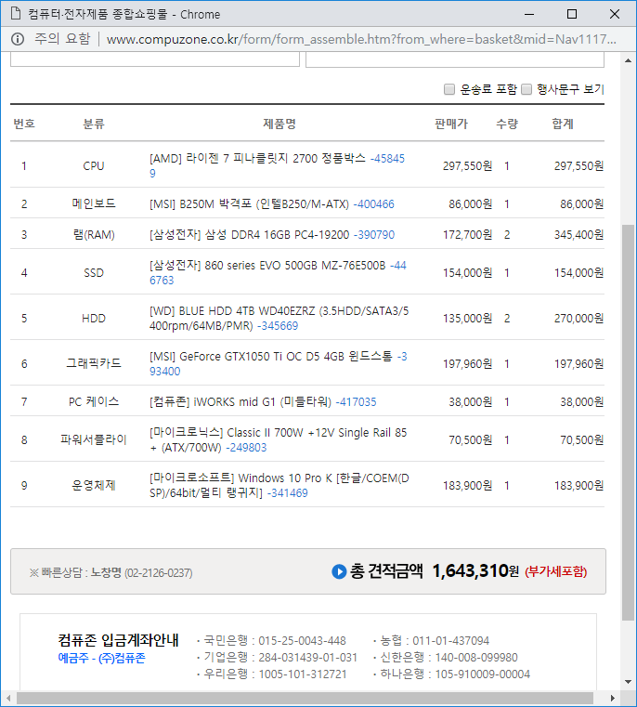Click the vertical scrollbar thumb

628,423
